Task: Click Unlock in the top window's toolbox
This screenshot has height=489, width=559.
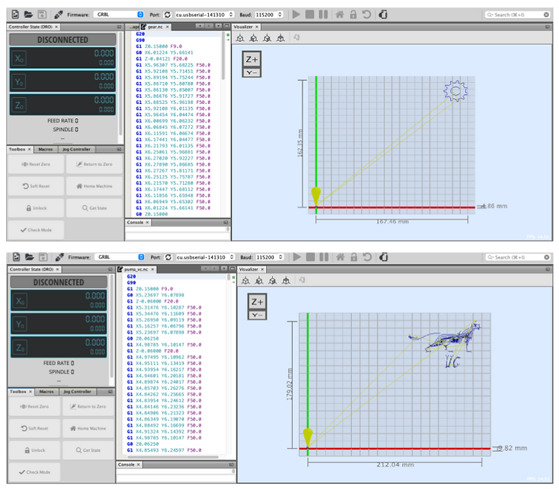Action: (x=36, y=208)
